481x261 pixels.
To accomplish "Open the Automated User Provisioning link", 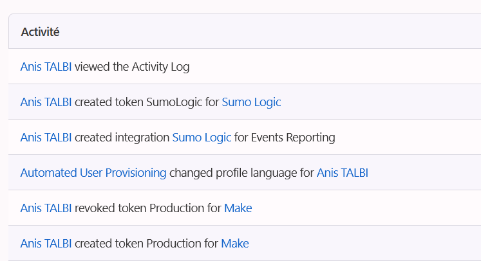I will [x=93, y=172].
